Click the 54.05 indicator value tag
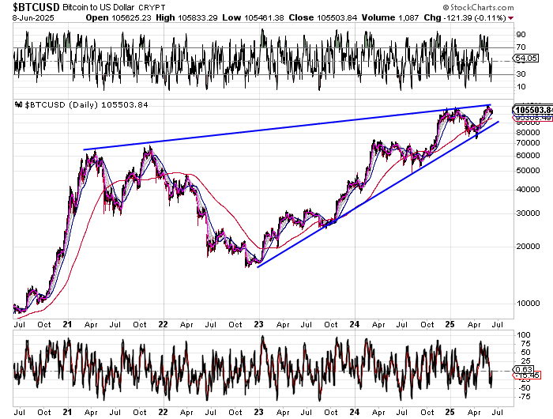553x419 pixels. (x=526, y=59)
